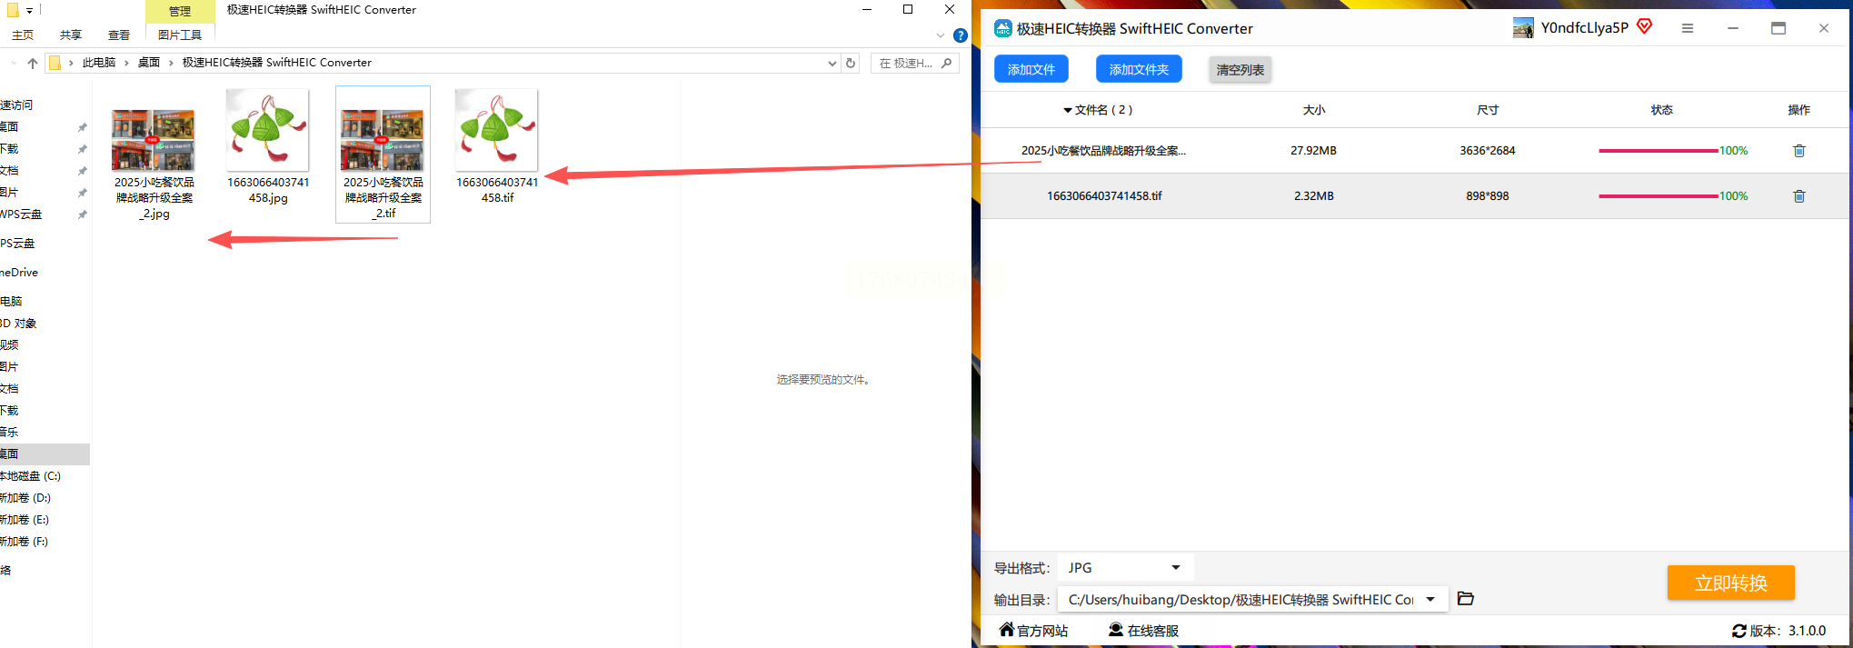Image resolution: width=1853 pixels, height=648 pixels.
Task: Start conversion with 立即转换
Action: point(1730,583)
